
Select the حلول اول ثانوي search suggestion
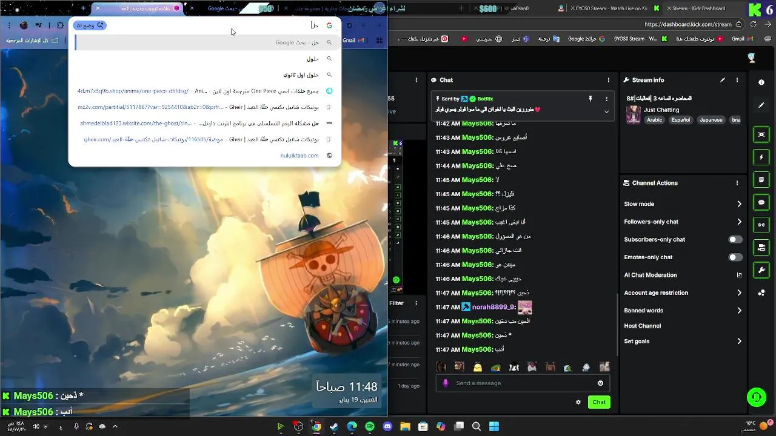click(x=205, y=75)
